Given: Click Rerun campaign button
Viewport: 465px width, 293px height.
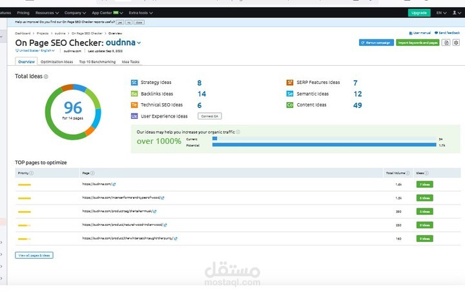Looking at the screenshot, I should tap(377, 43).
